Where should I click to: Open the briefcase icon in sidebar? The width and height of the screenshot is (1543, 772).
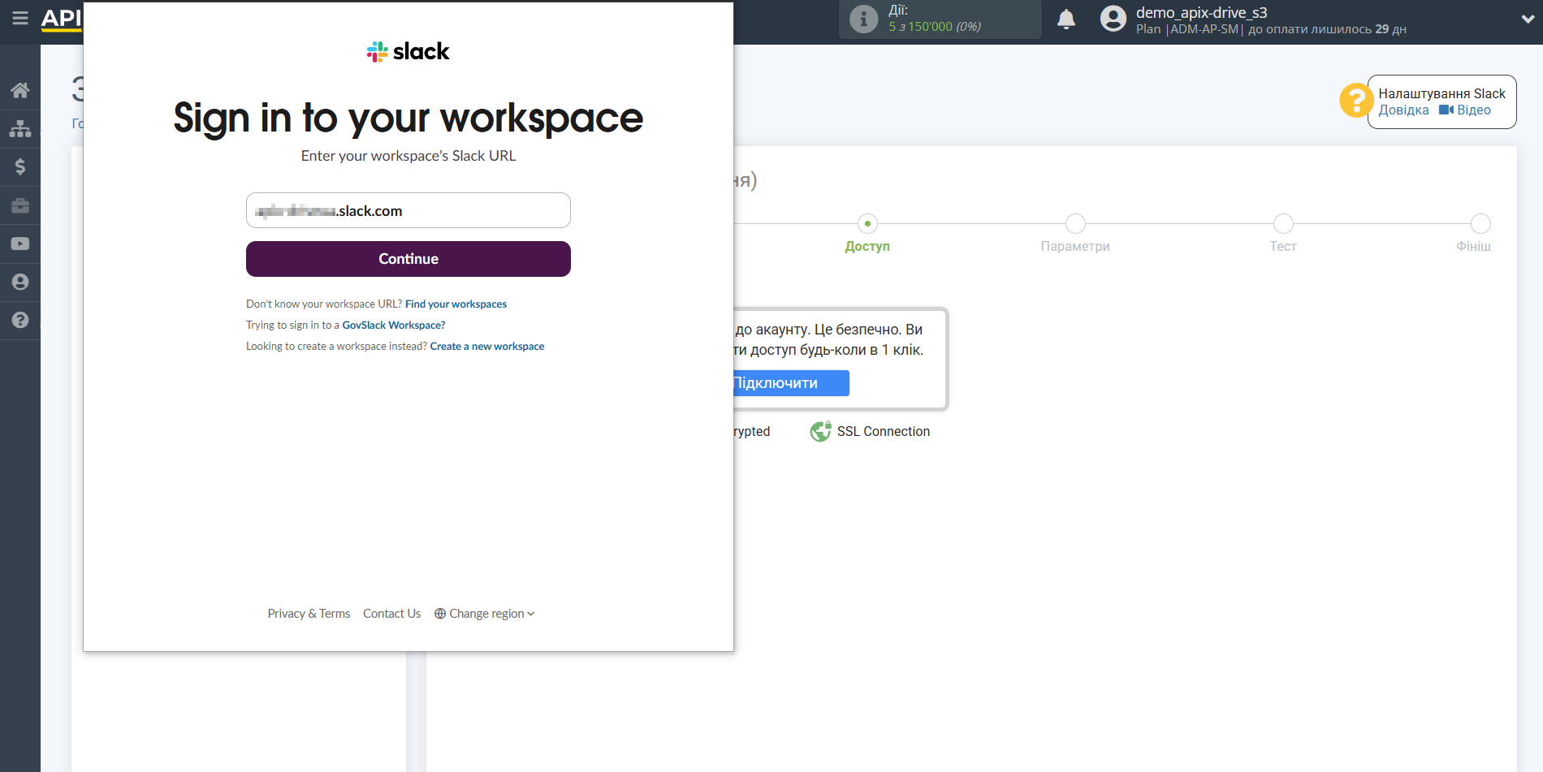(x=20, y=205)
